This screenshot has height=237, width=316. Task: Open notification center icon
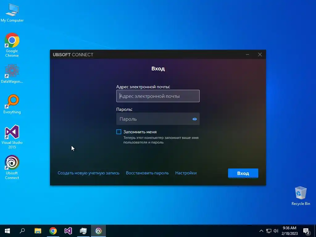[306, 231]
